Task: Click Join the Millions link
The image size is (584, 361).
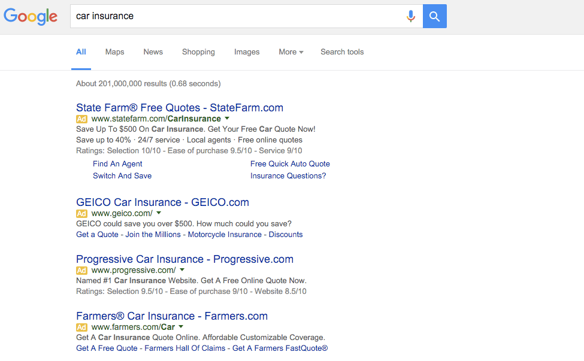Action: coord(153,235)
